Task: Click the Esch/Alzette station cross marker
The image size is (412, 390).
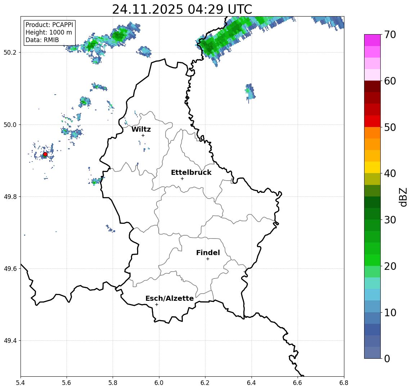Action: [x=157, y=305]
